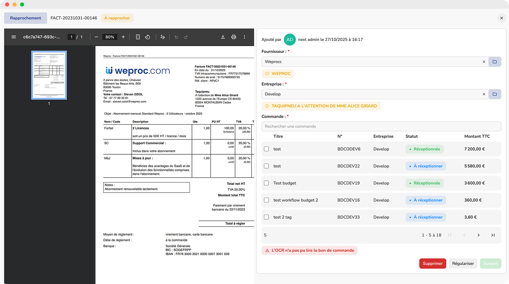
Task: Rotate the document page
Action: click(x=148, y=37)
